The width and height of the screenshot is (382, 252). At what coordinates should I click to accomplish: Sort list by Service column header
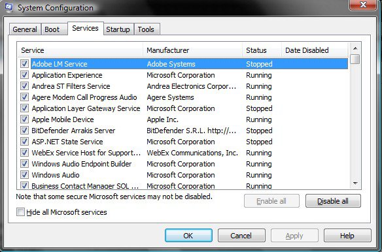[80, 50]
